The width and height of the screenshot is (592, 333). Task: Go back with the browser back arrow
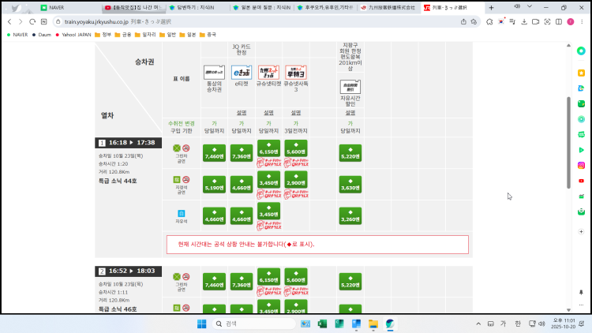coord(10,21)
